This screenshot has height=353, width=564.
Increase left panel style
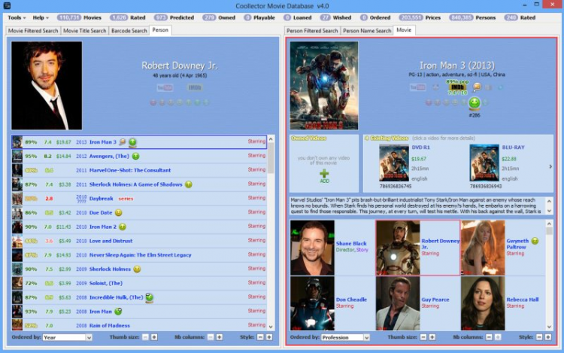[268, 337]
